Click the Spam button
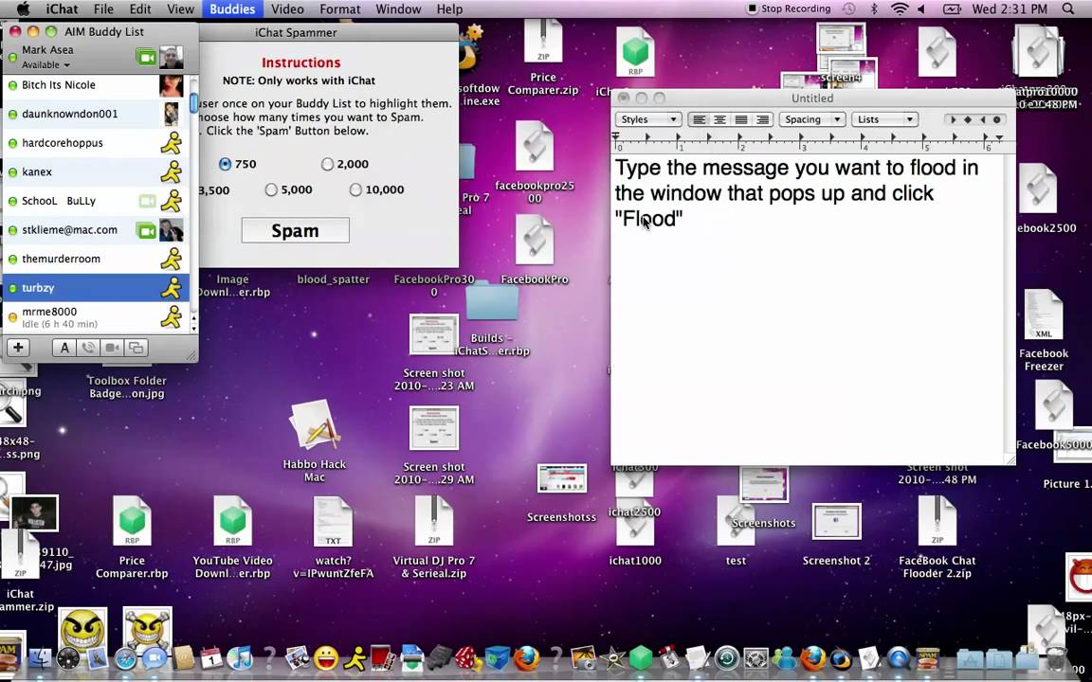The image size is (1092, 682). pos(296,230)
